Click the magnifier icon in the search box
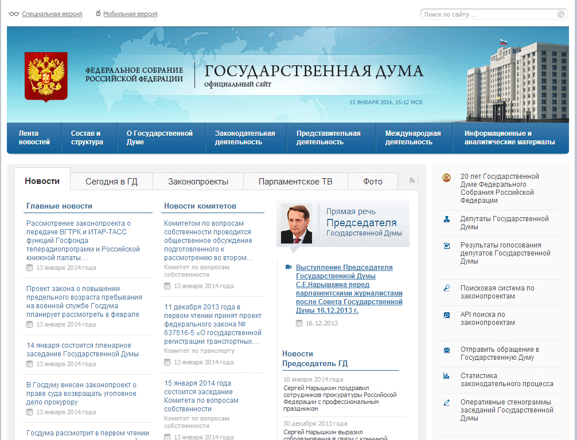Viewport: 577px width, 440px height. 560,15
